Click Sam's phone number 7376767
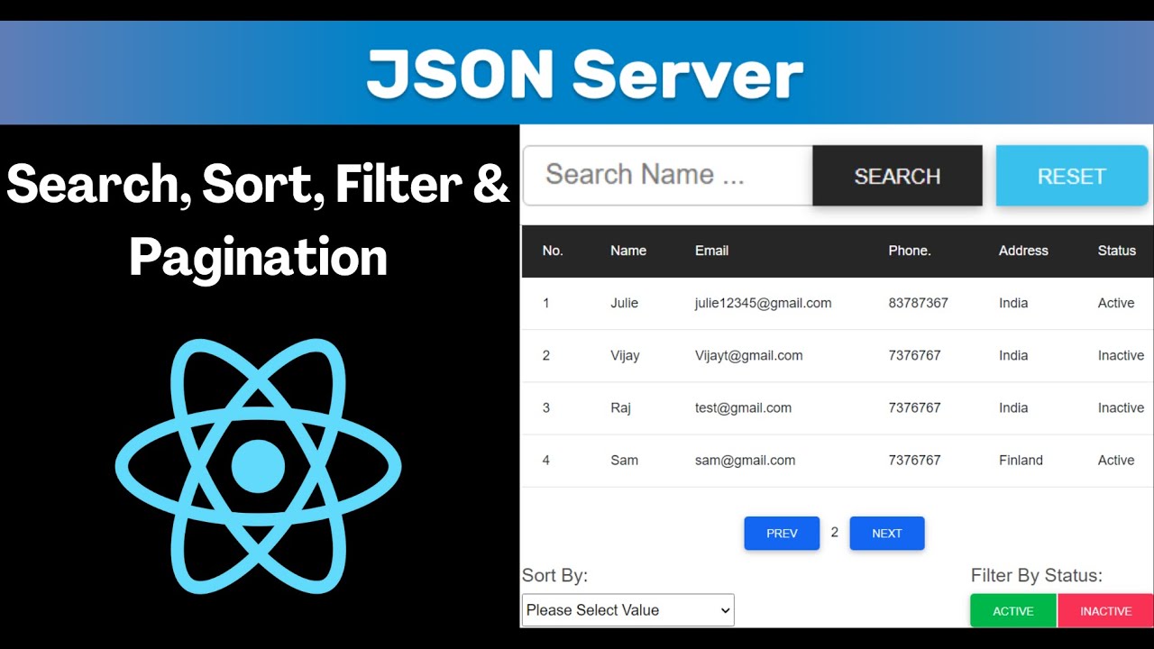This screenshot has height=649, width=1154. 914,460
